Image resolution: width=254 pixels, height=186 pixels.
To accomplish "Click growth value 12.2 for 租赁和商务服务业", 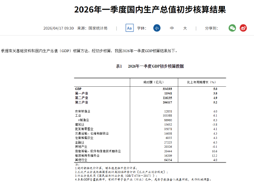I will (x=214, y=156).
